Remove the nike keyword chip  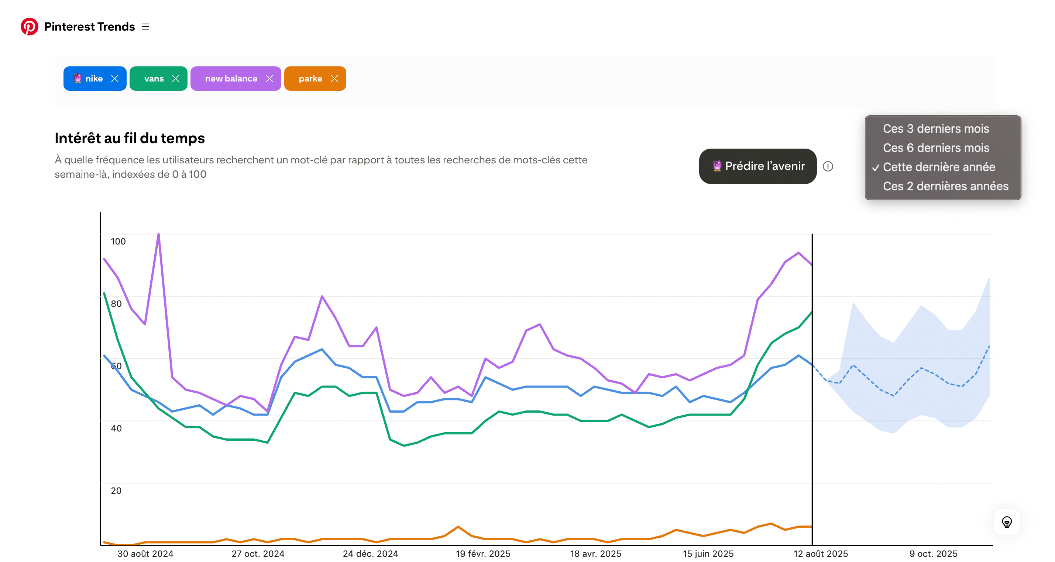(x=115, y=79)
